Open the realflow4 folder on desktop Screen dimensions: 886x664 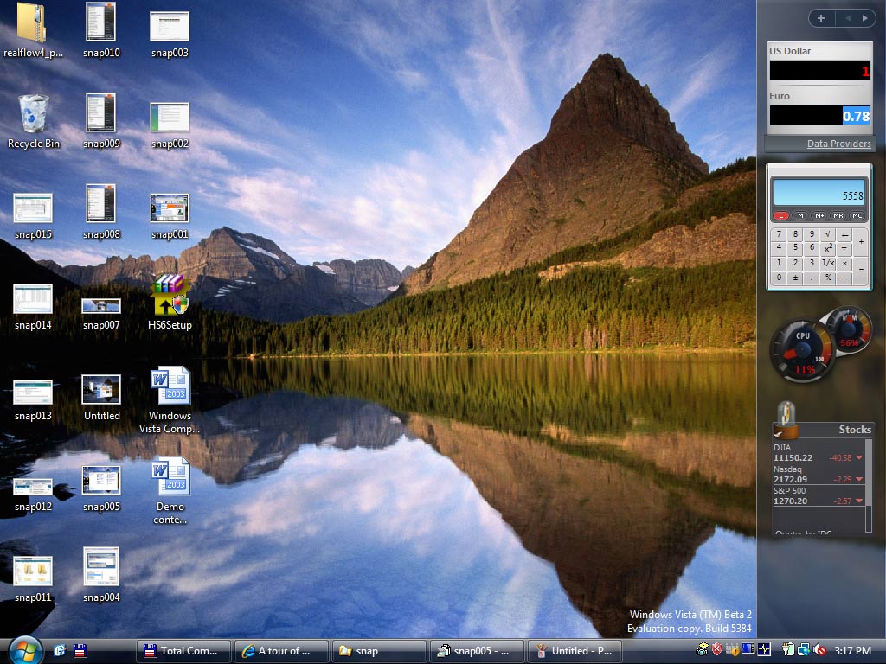(x=33, y=23)
